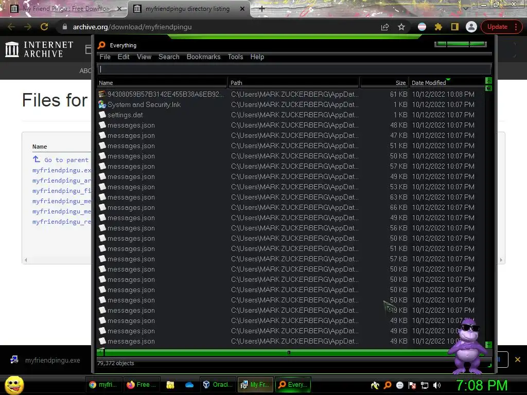The height and width of the screenshot is (395, 527).
Task: Go back in the Chrome browser
Action: coord(11,27)
